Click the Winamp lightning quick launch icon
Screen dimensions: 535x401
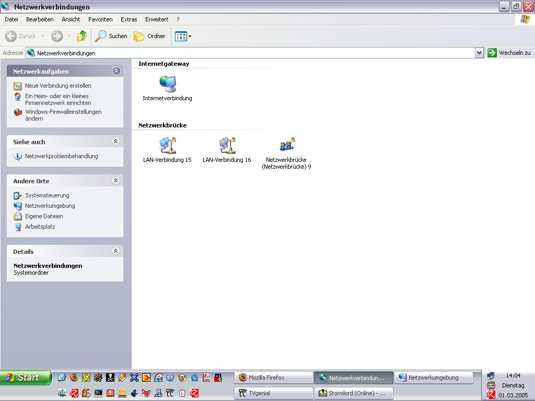click(122, 378)
